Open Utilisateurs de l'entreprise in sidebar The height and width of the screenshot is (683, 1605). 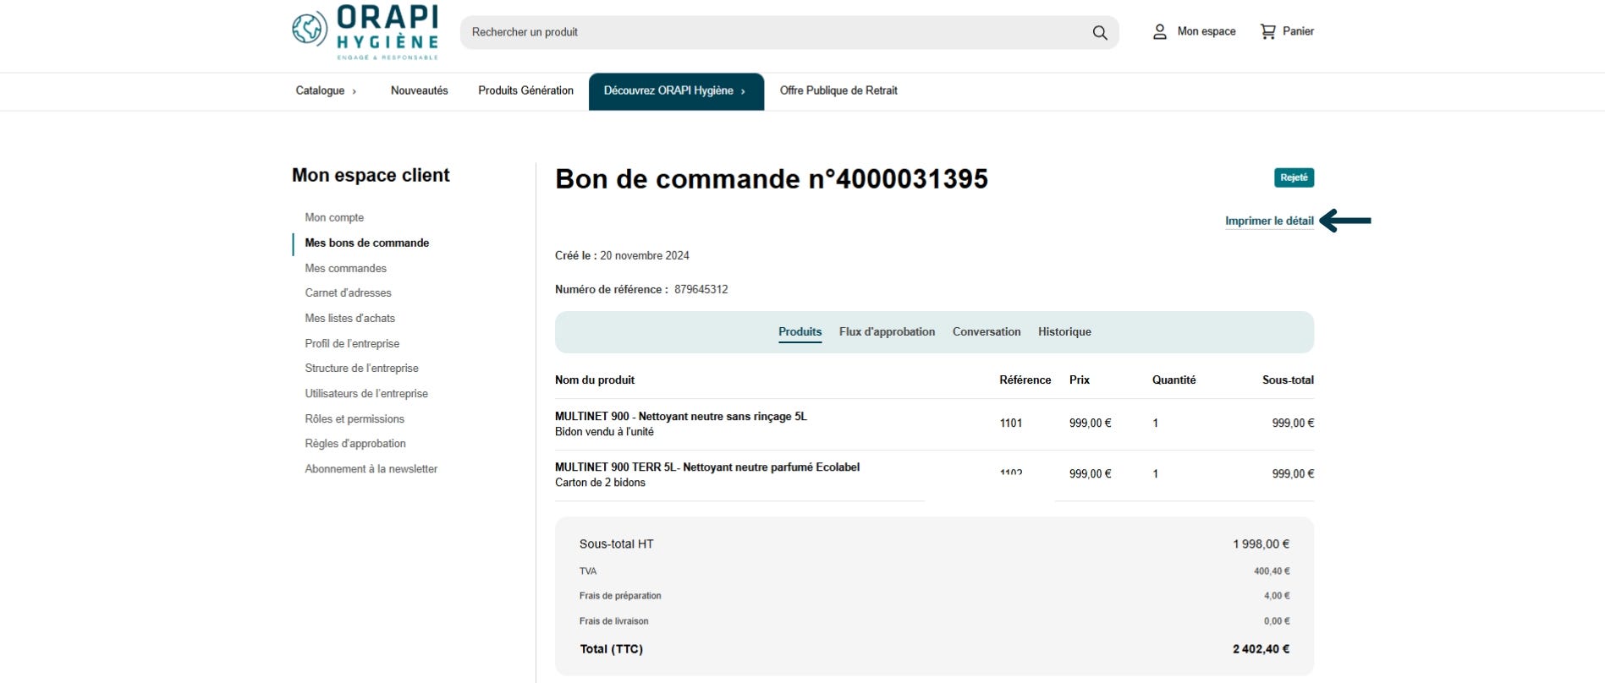[x=366, y=393]
